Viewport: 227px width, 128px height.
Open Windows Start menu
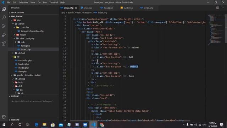[4, 125]
